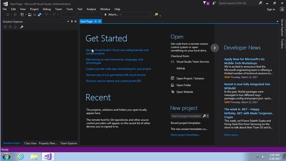Image resolution: width=286 pixels, height=161 pixels.
Task: Open the File menu
Action: (5, 9)
